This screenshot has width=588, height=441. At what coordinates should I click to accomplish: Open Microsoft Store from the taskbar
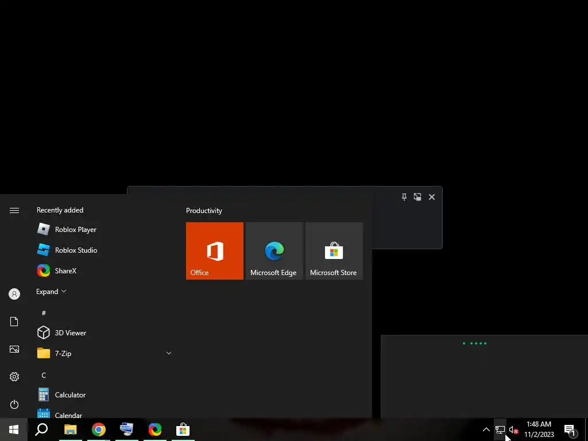183,430
